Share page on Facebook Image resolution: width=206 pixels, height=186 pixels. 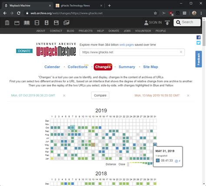coord(199,37)
